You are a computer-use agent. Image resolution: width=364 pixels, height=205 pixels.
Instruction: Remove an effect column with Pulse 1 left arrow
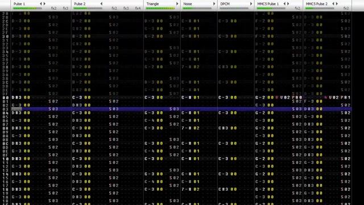[x=41, y=4]
